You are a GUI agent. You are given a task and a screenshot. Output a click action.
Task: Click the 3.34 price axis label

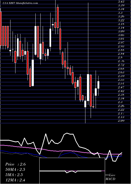click(121, 9)
